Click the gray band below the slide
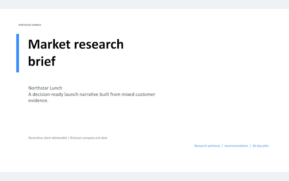Screen dimensions: 289x181 [144, 177]
